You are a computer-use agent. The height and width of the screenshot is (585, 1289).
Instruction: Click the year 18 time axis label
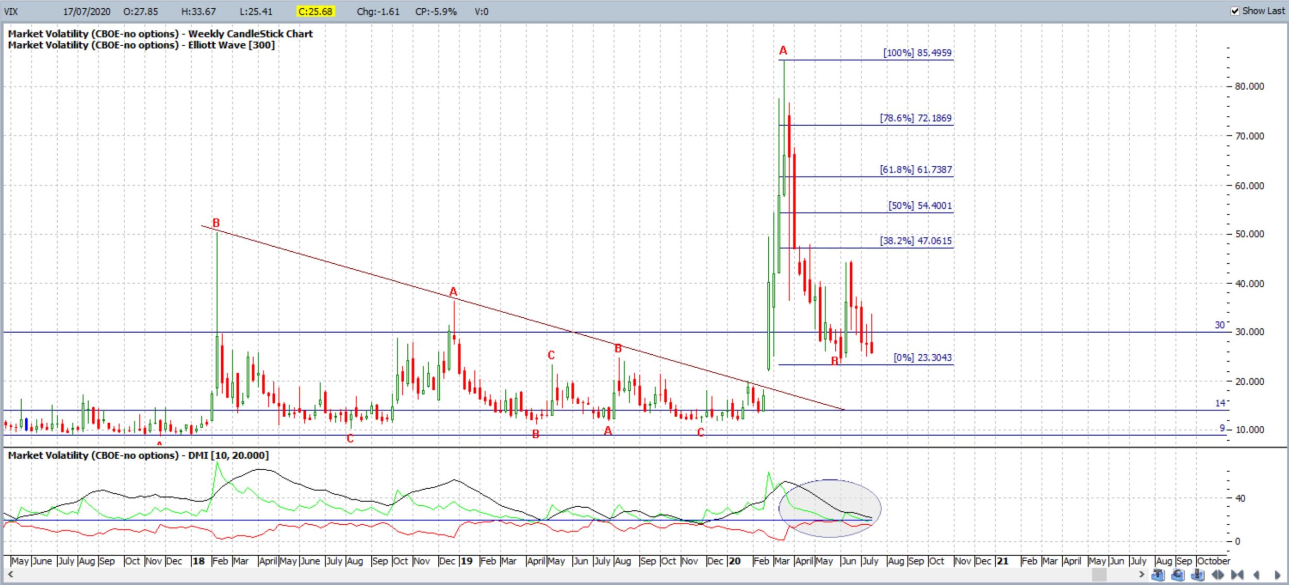tap(199, 561)
